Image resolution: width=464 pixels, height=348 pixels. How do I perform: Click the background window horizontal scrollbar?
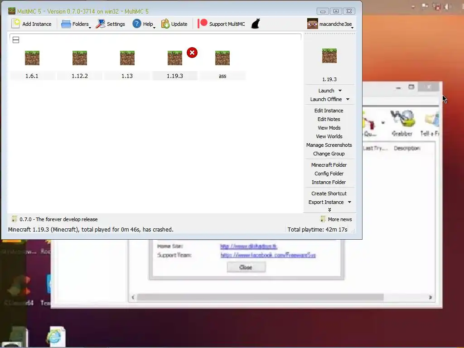260,297
